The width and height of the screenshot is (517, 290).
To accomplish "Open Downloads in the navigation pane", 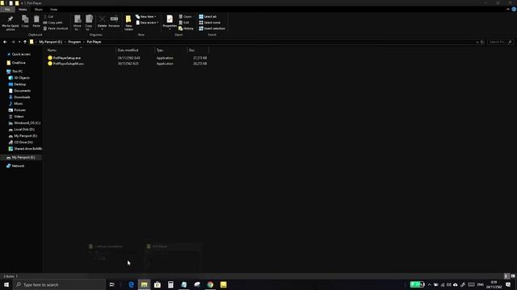I will (22, 97).
